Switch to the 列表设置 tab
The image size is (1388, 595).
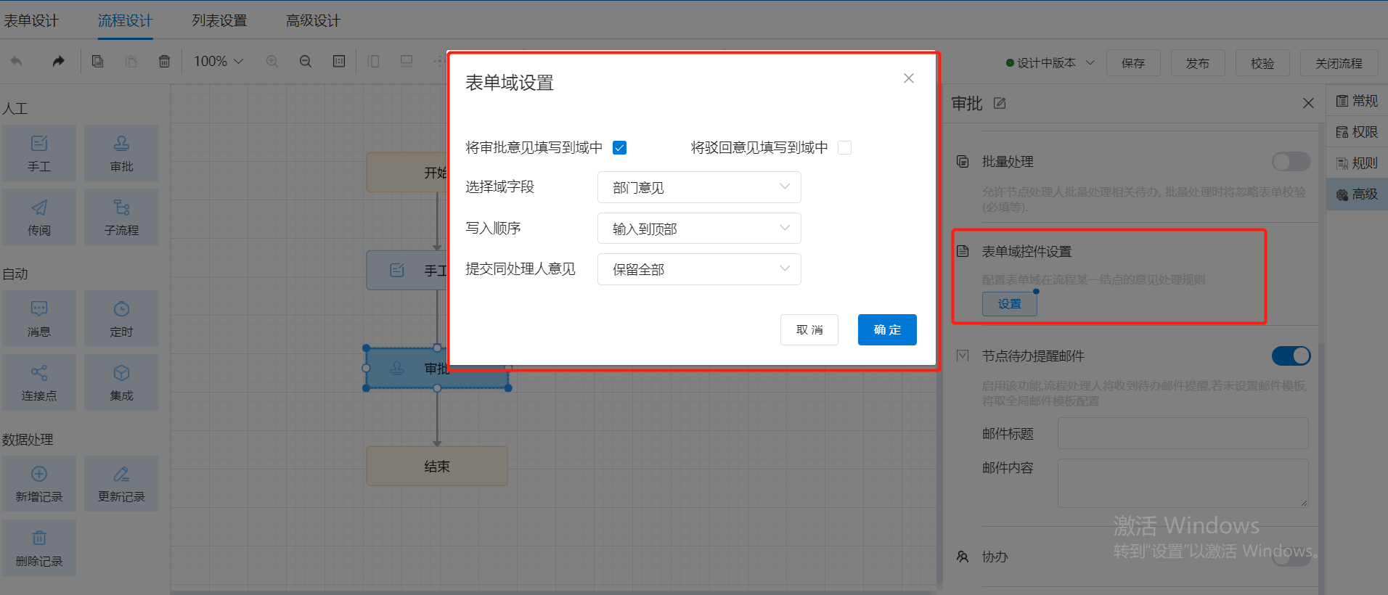[x=219, y=20]
